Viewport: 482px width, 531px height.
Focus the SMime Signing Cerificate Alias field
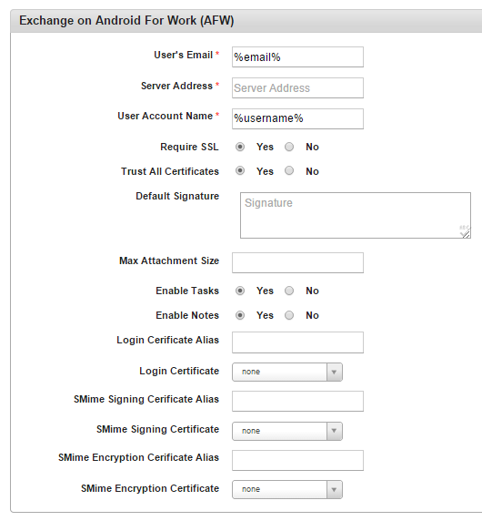coord(297,402)
